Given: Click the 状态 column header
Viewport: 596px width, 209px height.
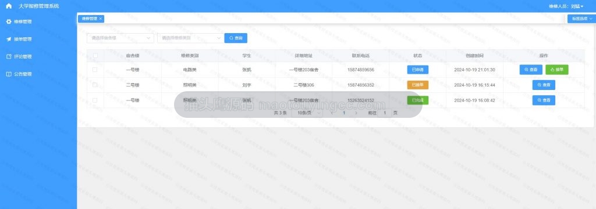Looking at the screenshot, I should [x=418, y=56].
